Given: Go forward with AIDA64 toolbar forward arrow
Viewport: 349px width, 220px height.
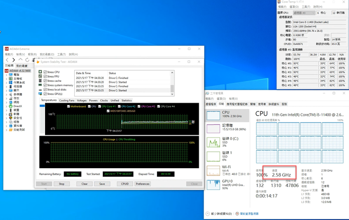Looking at the screenshot, I should 14,60.
